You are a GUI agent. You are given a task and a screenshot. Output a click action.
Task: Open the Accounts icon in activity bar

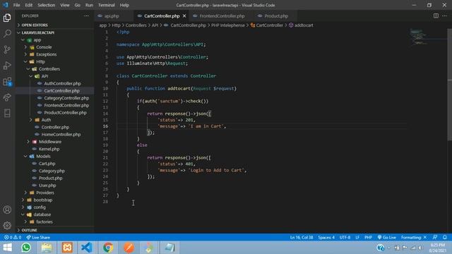(7, 210)
